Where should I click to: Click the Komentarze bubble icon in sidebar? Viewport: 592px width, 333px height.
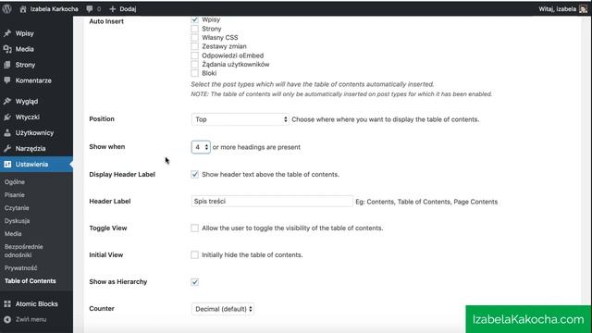pos(7,80)
